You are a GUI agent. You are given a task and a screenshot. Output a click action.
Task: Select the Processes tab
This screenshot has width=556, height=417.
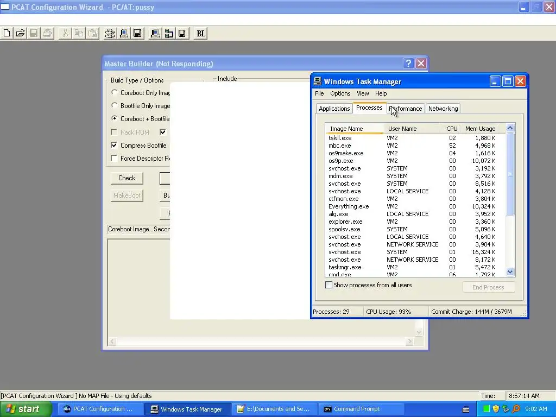369,108
